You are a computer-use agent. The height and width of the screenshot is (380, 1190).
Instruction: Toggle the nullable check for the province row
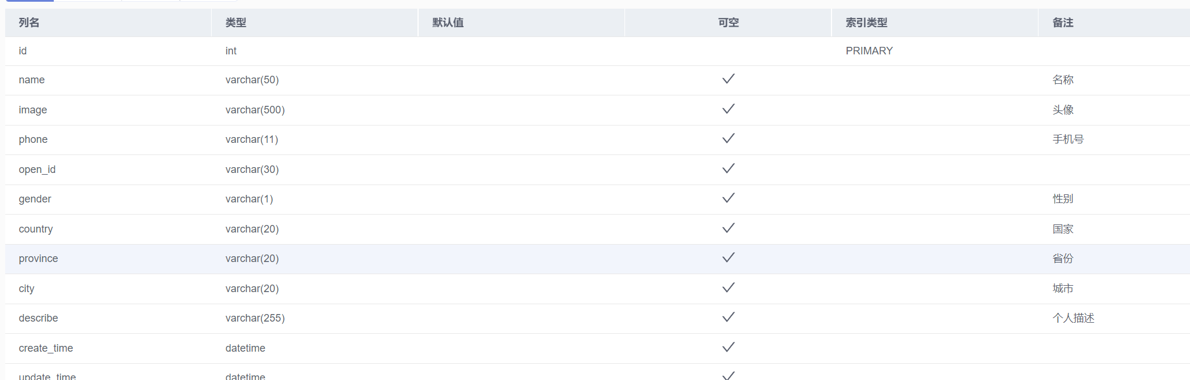pos(728,258)
